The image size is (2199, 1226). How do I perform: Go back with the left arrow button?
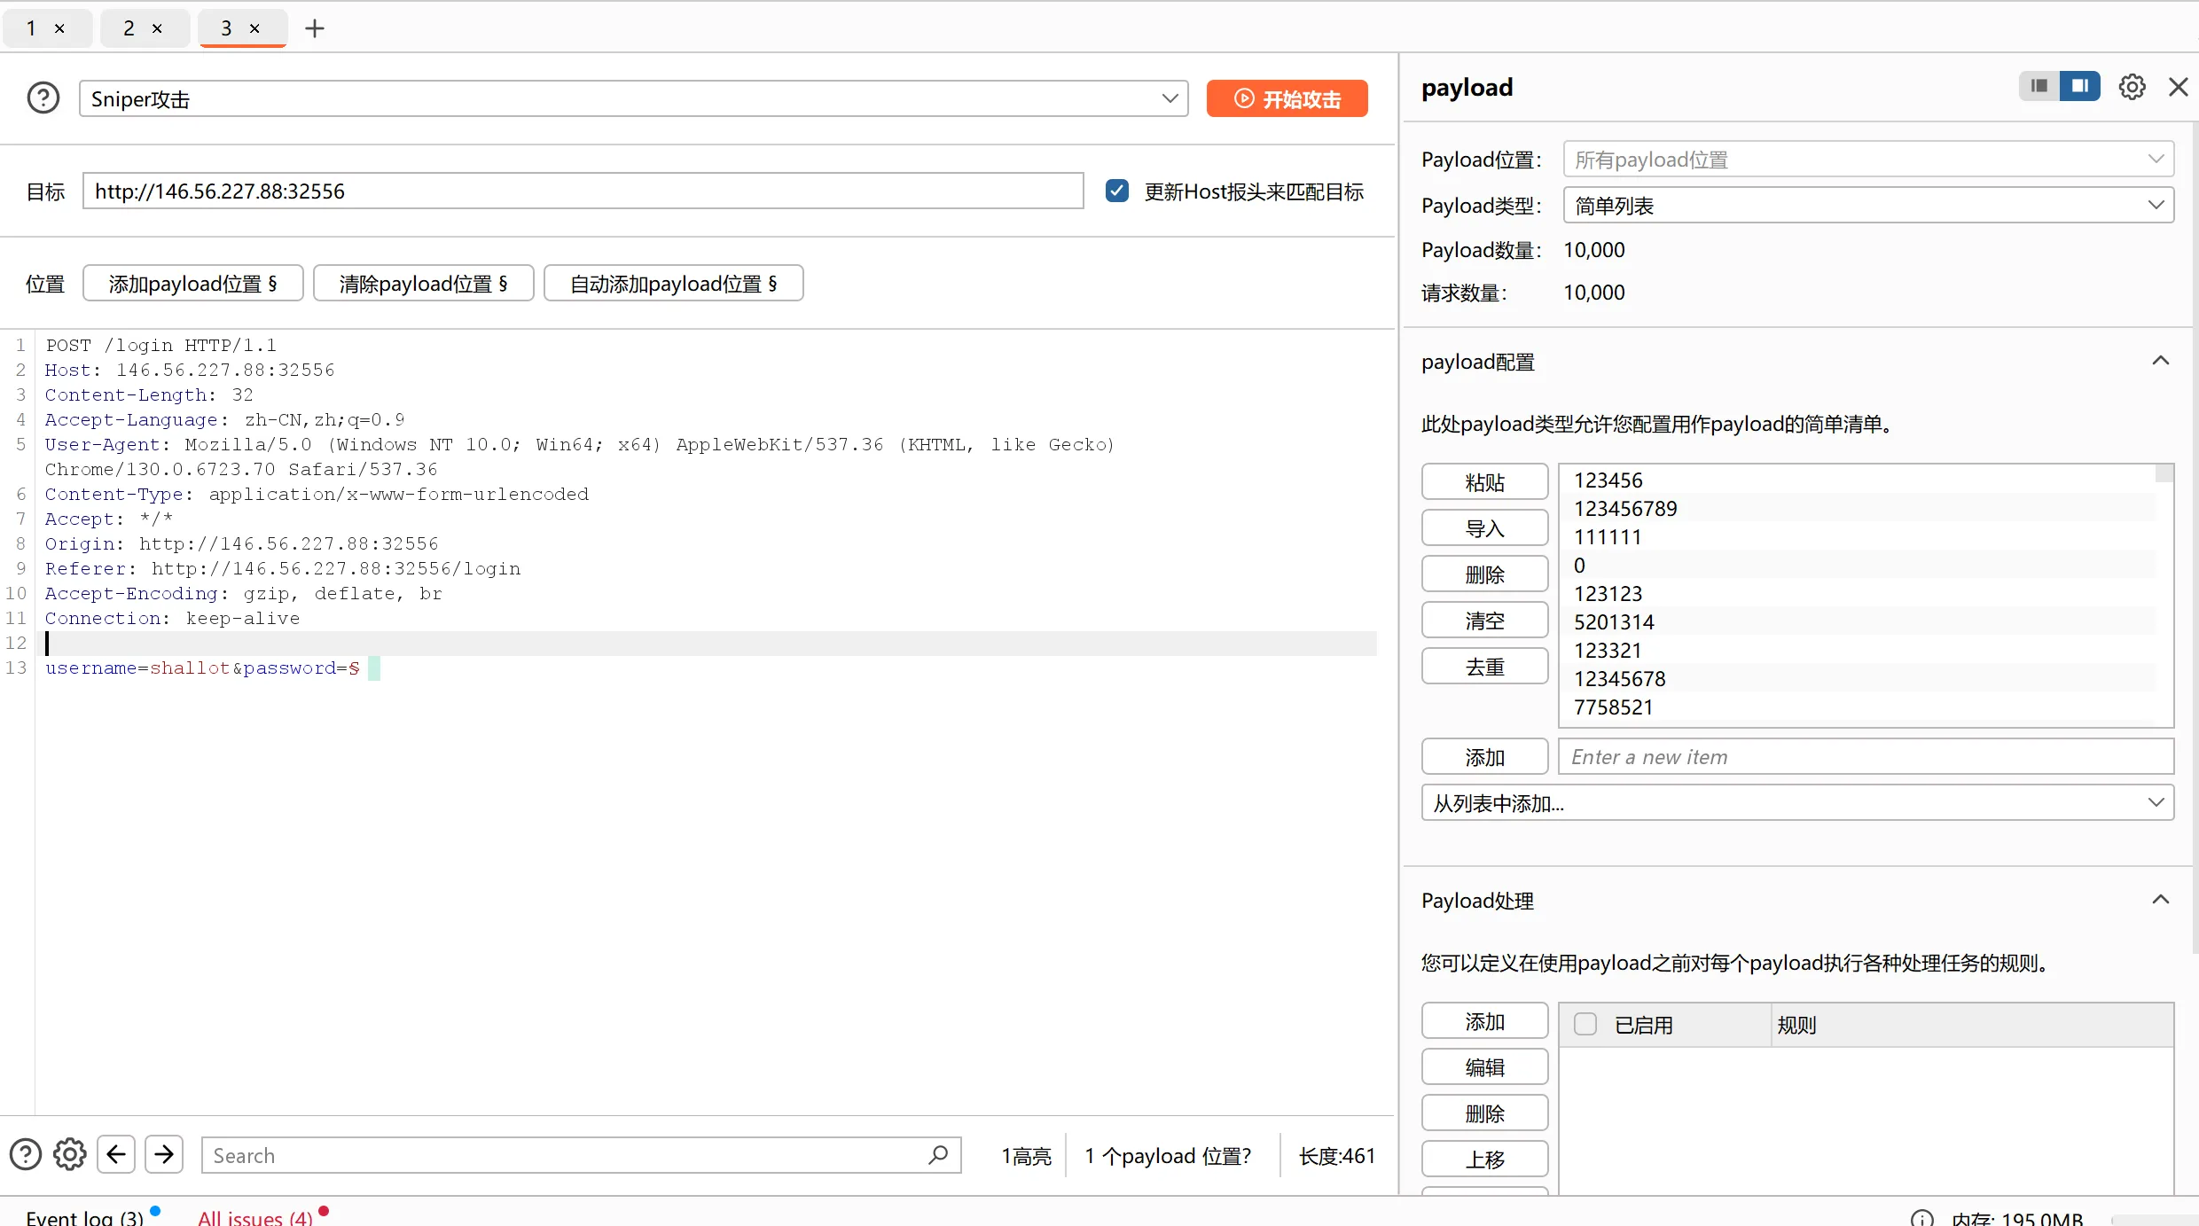click(116, 1154)
